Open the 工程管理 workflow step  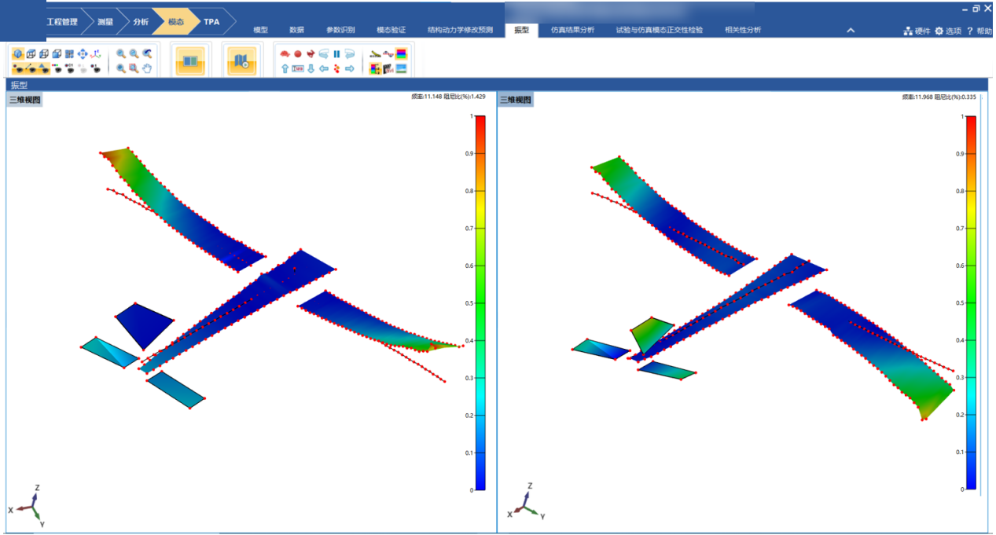pyautogui.click(x=62, y=22)
